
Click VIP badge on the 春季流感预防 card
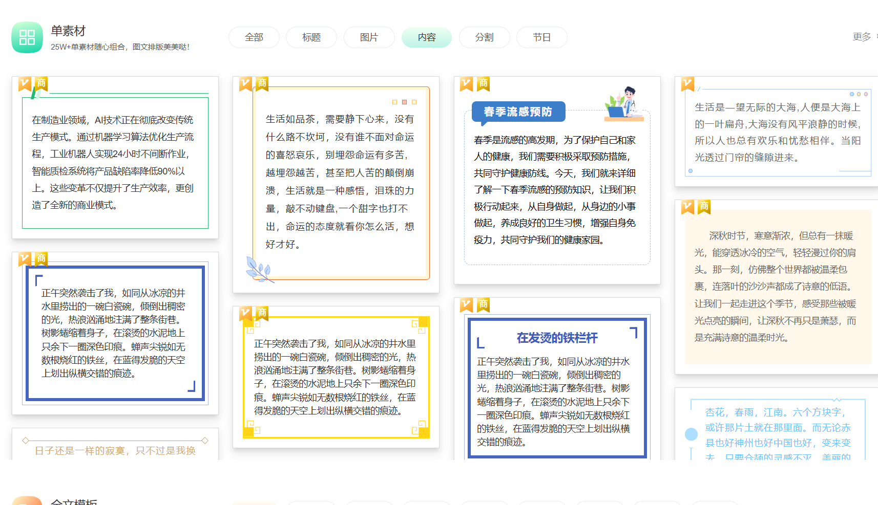pos(466,83)
